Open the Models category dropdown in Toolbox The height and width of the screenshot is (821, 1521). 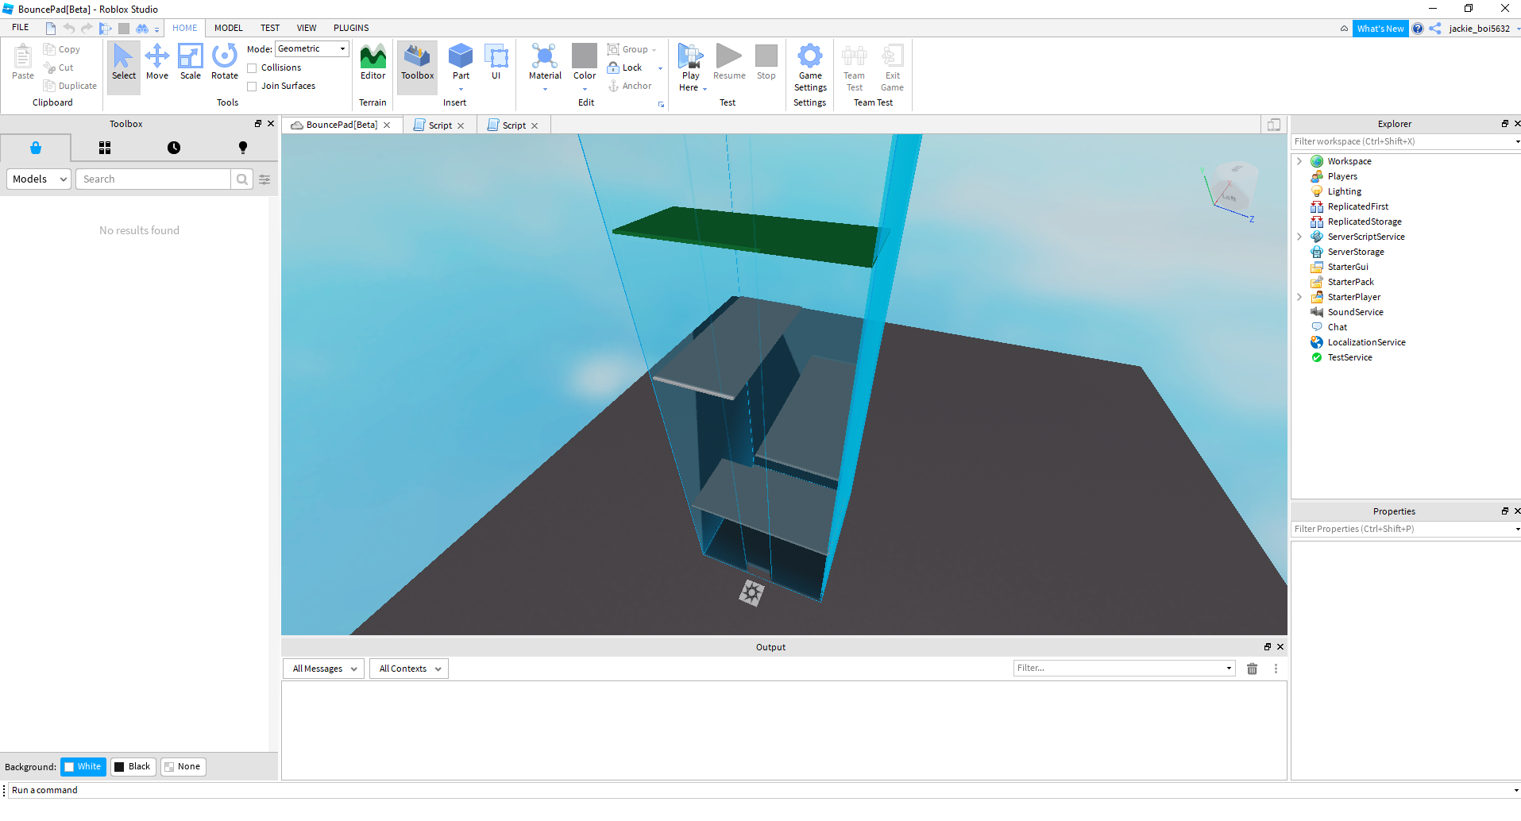37,179
